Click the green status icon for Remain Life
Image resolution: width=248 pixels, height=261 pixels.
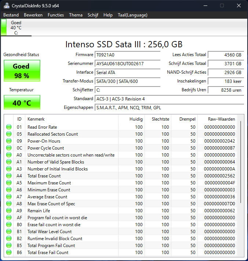coord(9,210)
